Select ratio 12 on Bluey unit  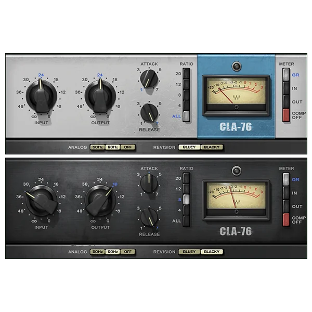[x=187, y=84]
